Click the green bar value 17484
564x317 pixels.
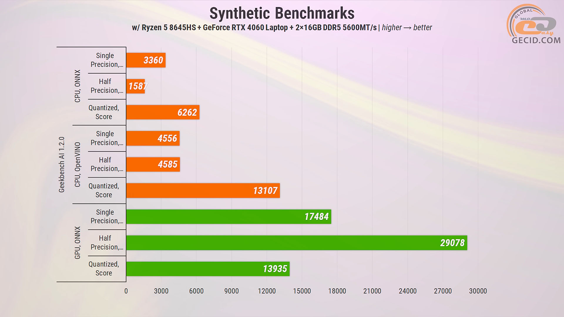(x=316, y=217)
